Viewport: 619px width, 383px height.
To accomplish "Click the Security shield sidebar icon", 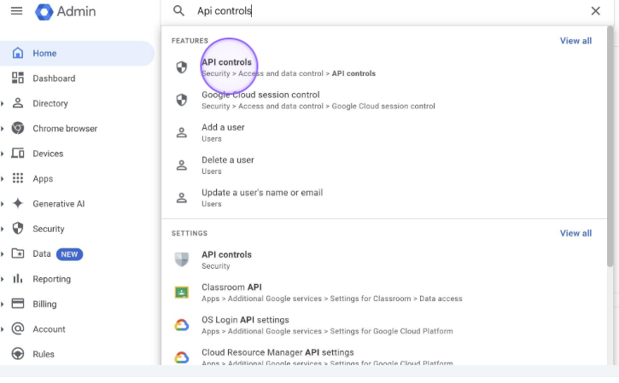I will pos(18,229).
